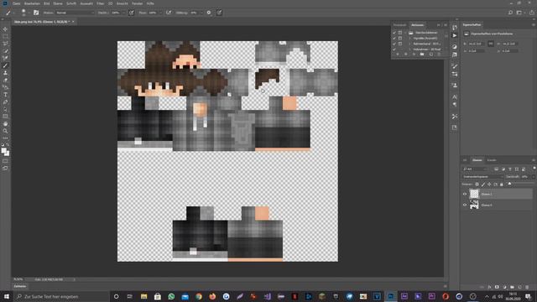Open Fluss flow dropdown arrow
The width and height of the screenshot is (537, 302).
point(160,13)
